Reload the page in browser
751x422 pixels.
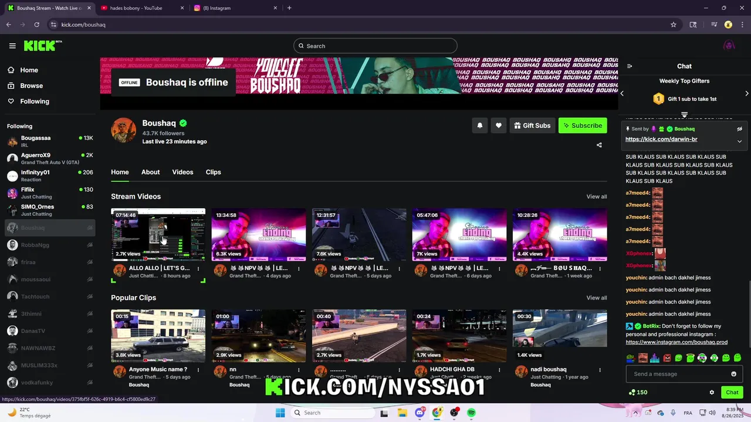pos(36,25)
